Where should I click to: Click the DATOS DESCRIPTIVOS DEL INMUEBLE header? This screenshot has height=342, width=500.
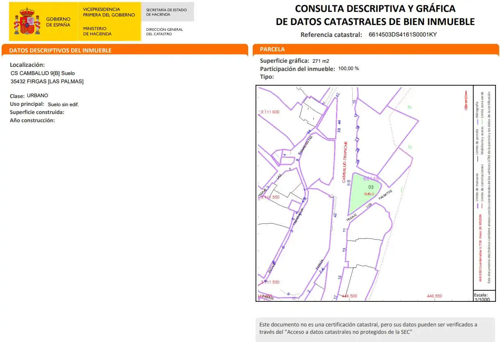click(60, 50)
